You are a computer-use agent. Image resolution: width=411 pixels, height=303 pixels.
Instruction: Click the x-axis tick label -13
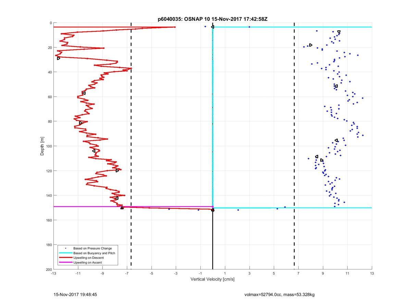[53, 274]
